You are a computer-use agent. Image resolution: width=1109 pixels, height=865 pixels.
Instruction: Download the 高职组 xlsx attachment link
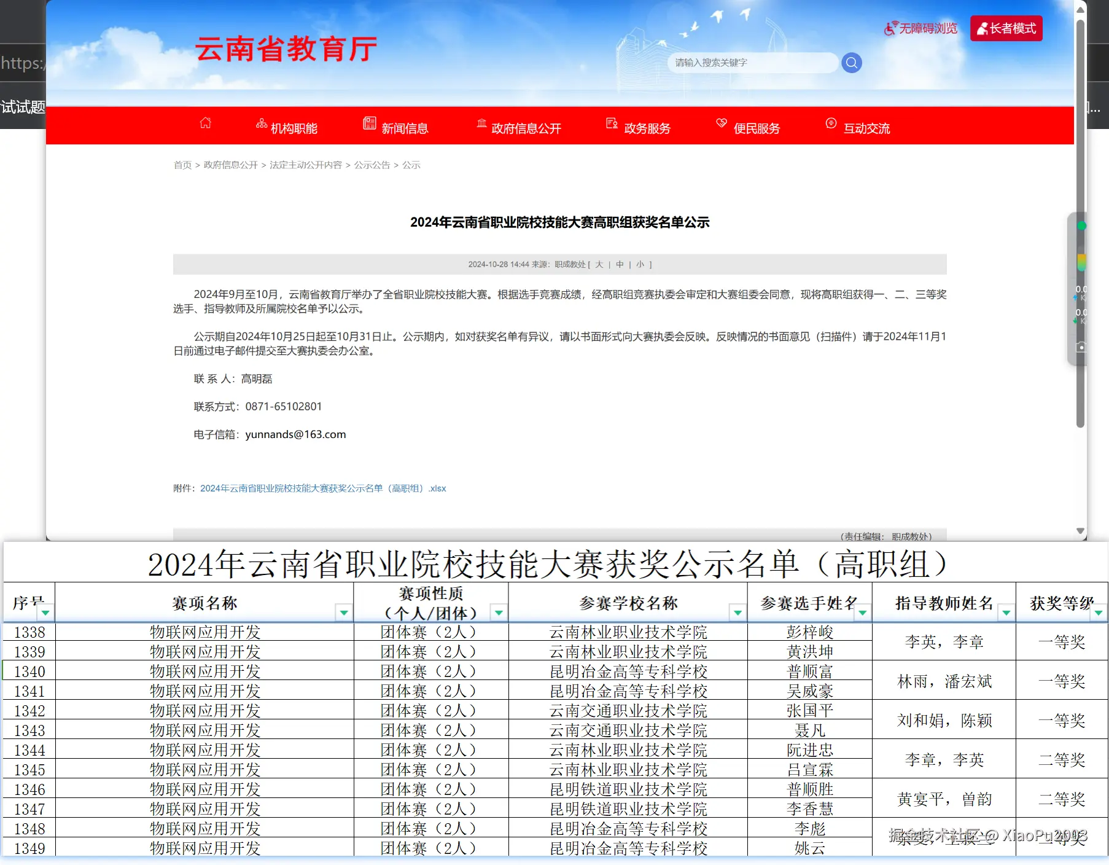coord(323,488)
